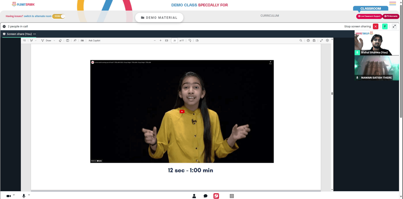This screenshot has width=403, height=199.
Task: Click the Live Classroom Support button
Action: 369,16
